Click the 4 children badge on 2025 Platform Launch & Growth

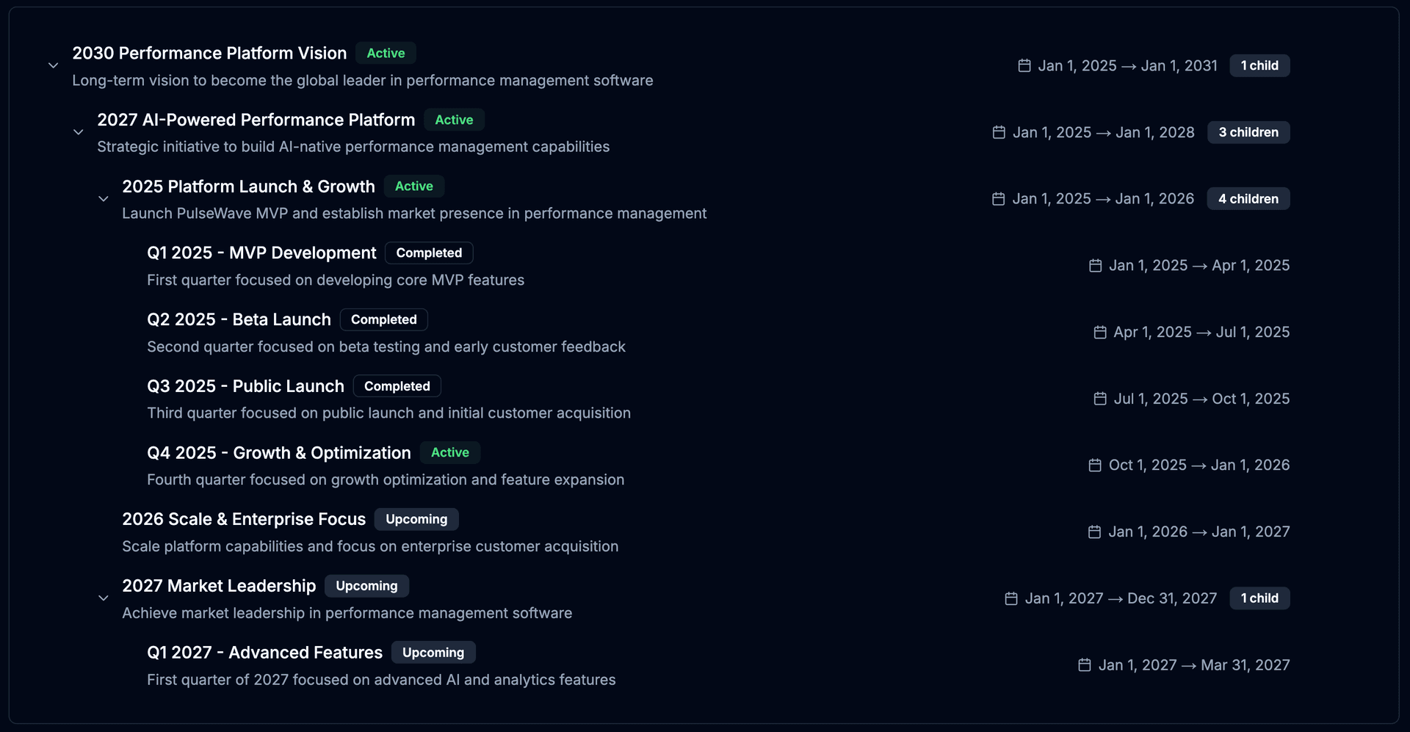1248,198
